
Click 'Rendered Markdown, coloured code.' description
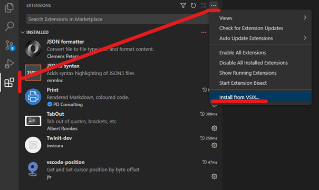tap(88, 97)
